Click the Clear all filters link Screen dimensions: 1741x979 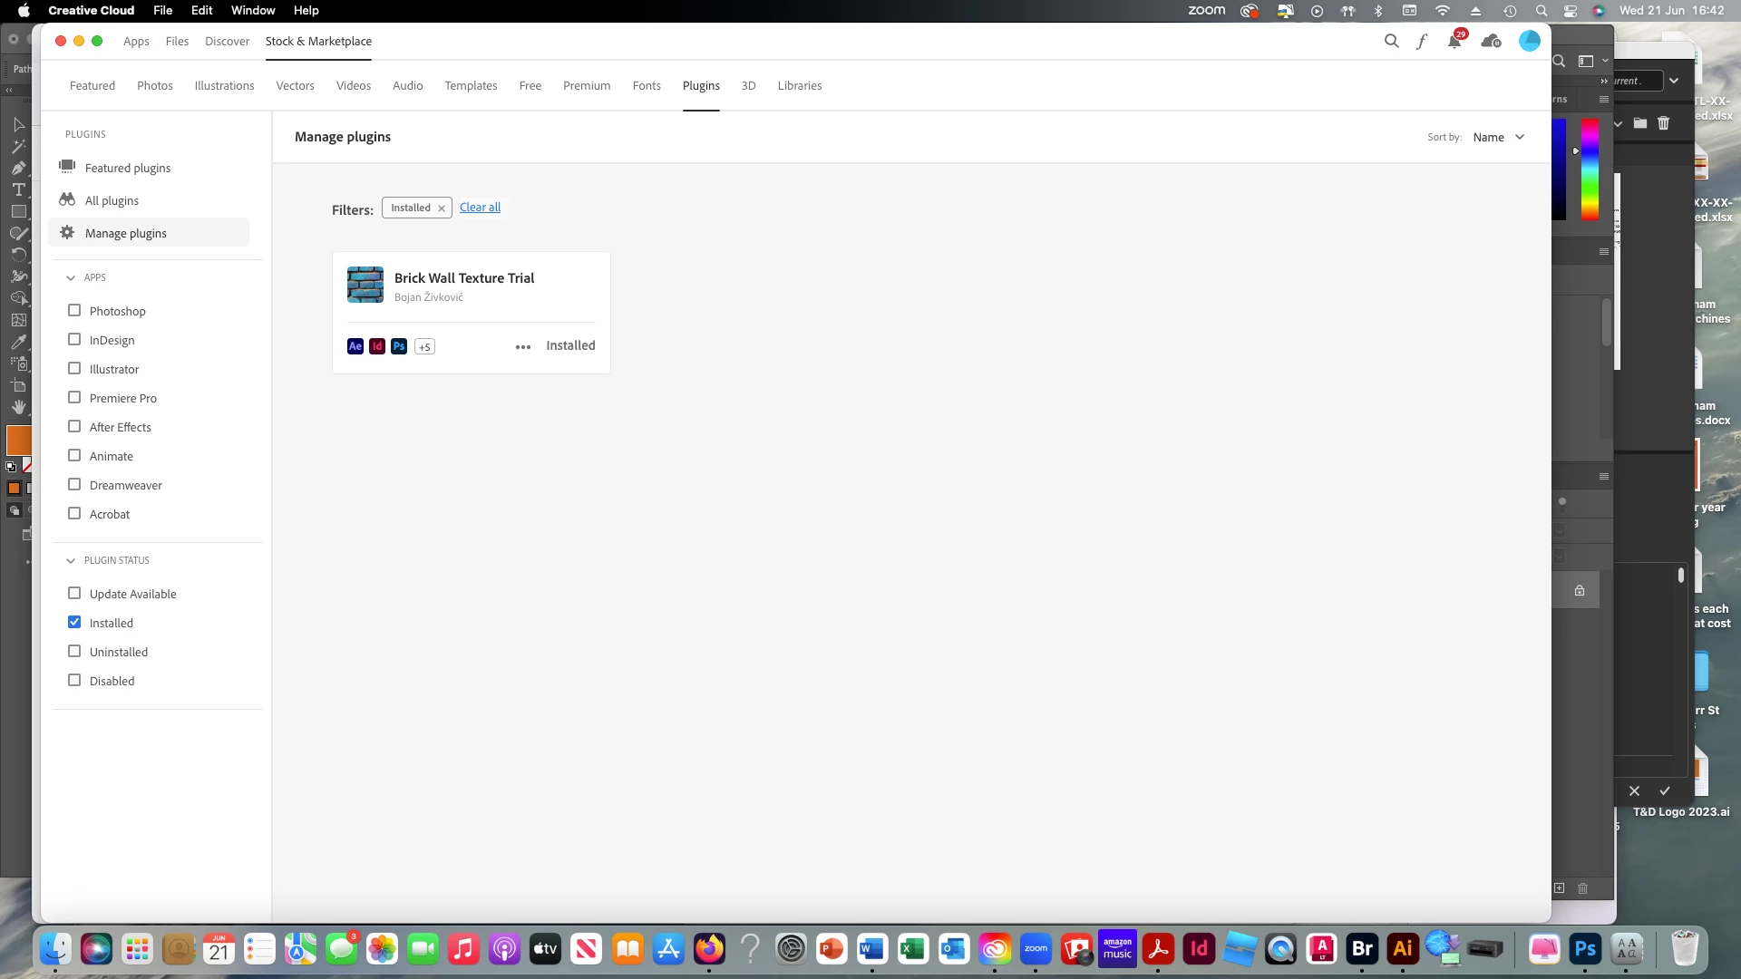(480, 208)
